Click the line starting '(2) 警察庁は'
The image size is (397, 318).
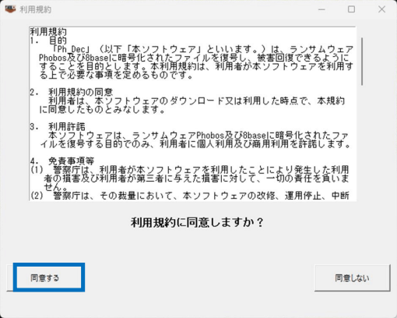click(x=190, y=196)
